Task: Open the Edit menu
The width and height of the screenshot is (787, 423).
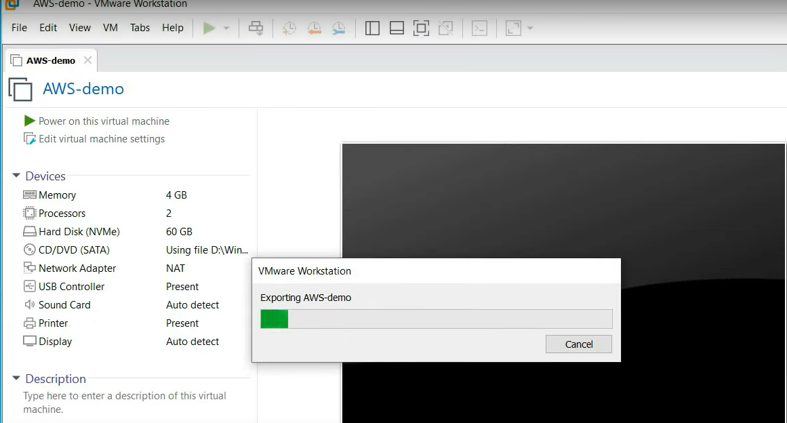Action: [x=48, y=28]
